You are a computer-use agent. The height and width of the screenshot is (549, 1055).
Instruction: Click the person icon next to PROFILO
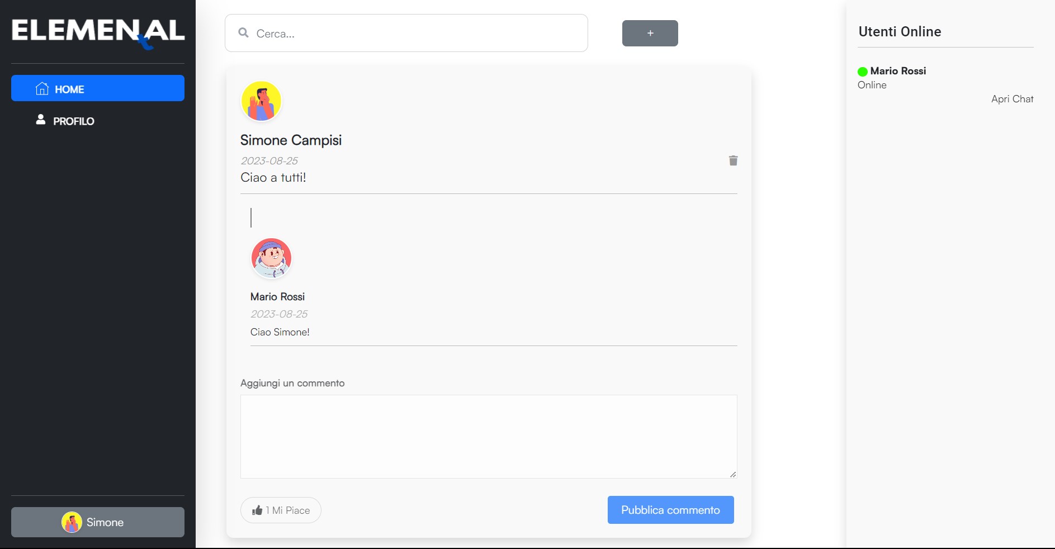[x=40, y=119]
